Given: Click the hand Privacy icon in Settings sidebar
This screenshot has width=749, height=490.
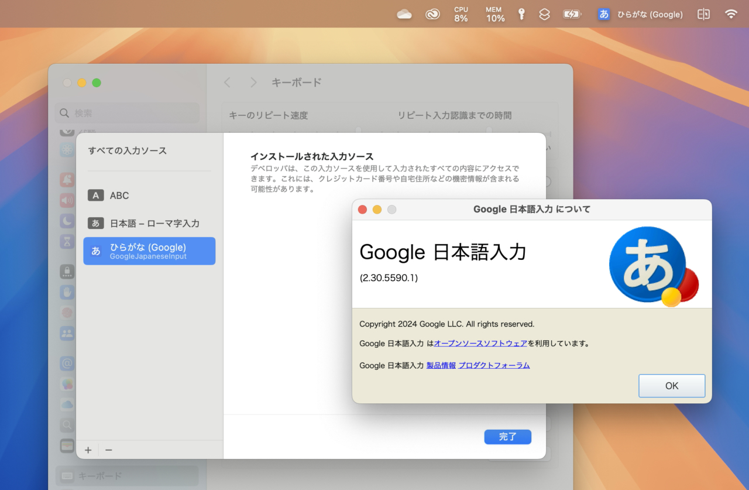Looking at the screenshot, I should (67, 292).
